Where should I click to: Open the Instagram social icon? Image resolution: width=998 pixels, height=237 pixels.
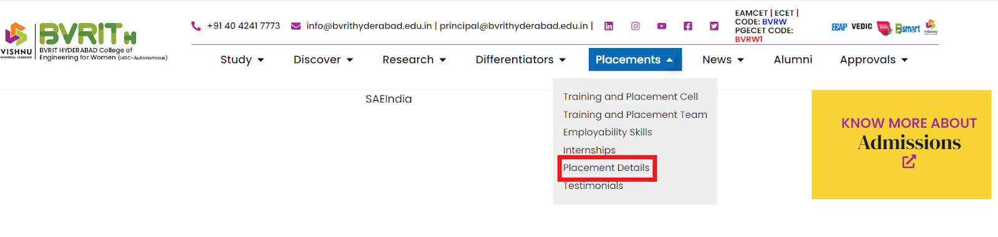tap(635, 26)
